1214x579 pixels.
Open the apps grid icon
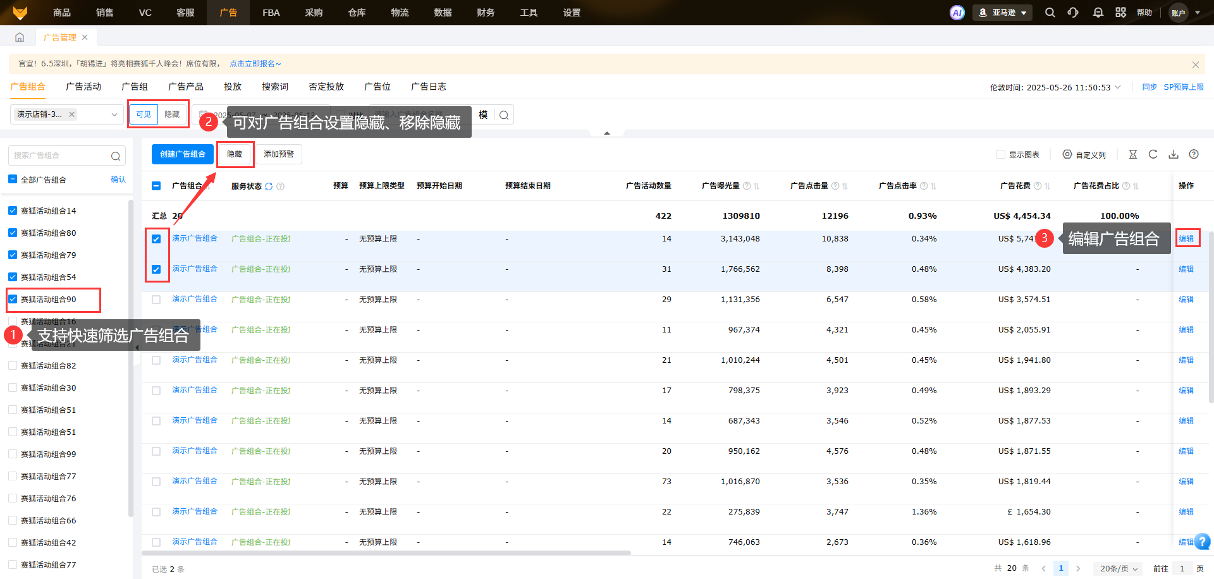[1120, 13]
